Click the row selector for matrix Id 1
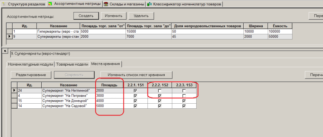 (9, 32)
